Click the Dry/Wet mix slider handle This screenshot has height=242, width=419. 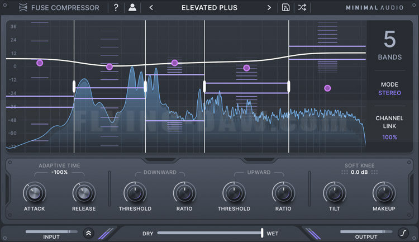262,232
